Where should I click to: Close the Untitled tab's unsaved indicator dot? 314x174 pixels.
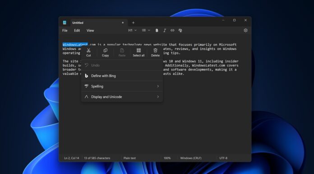(123, 23)
